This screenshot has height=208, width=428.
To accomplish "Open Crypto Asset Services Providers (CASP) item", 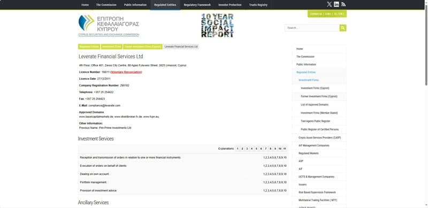I will click(319, 138).
